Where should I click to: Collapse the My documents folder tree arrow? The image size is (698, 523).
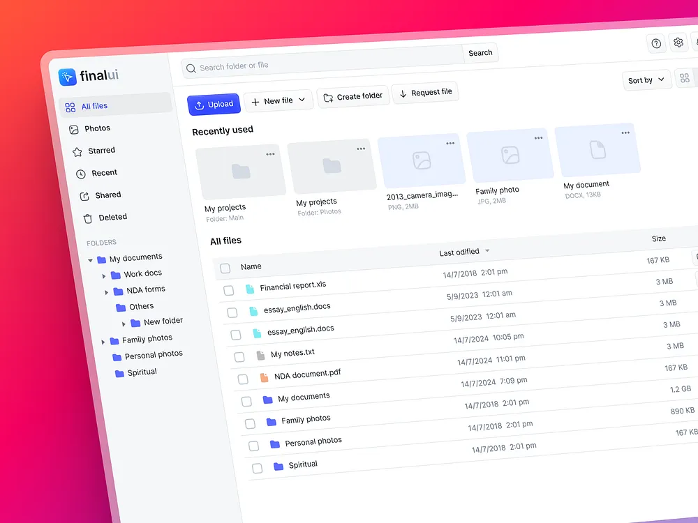point(90,260)
